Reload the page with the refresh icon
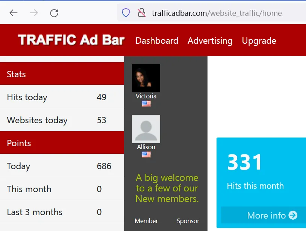306x231 pixels. (x=54, y=13)
